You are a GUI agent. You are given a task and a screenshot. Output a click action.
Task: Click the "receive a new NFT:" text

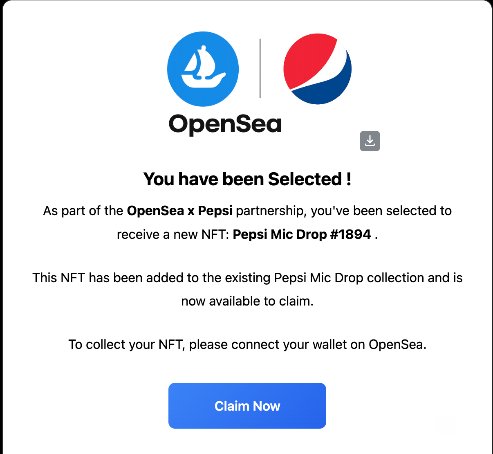[x=173, y=234]
